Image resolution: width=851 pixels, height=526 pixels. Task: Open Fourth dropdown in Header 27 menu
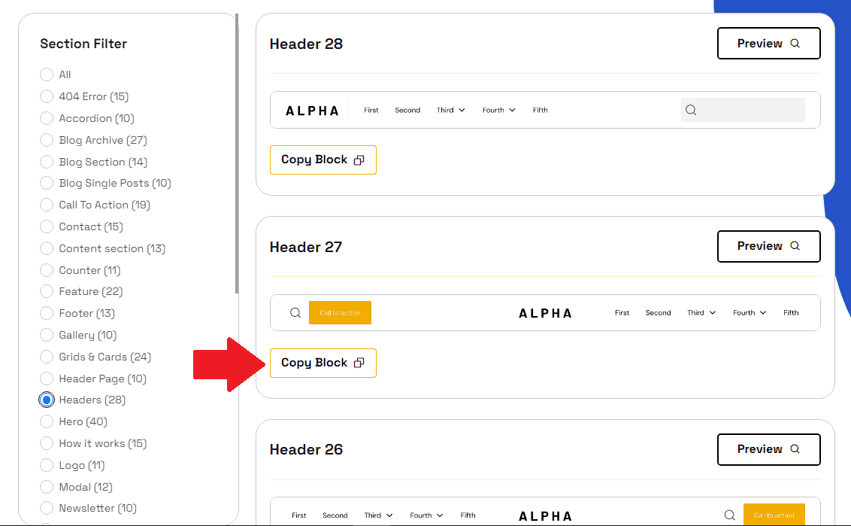[x=749, y=312]
